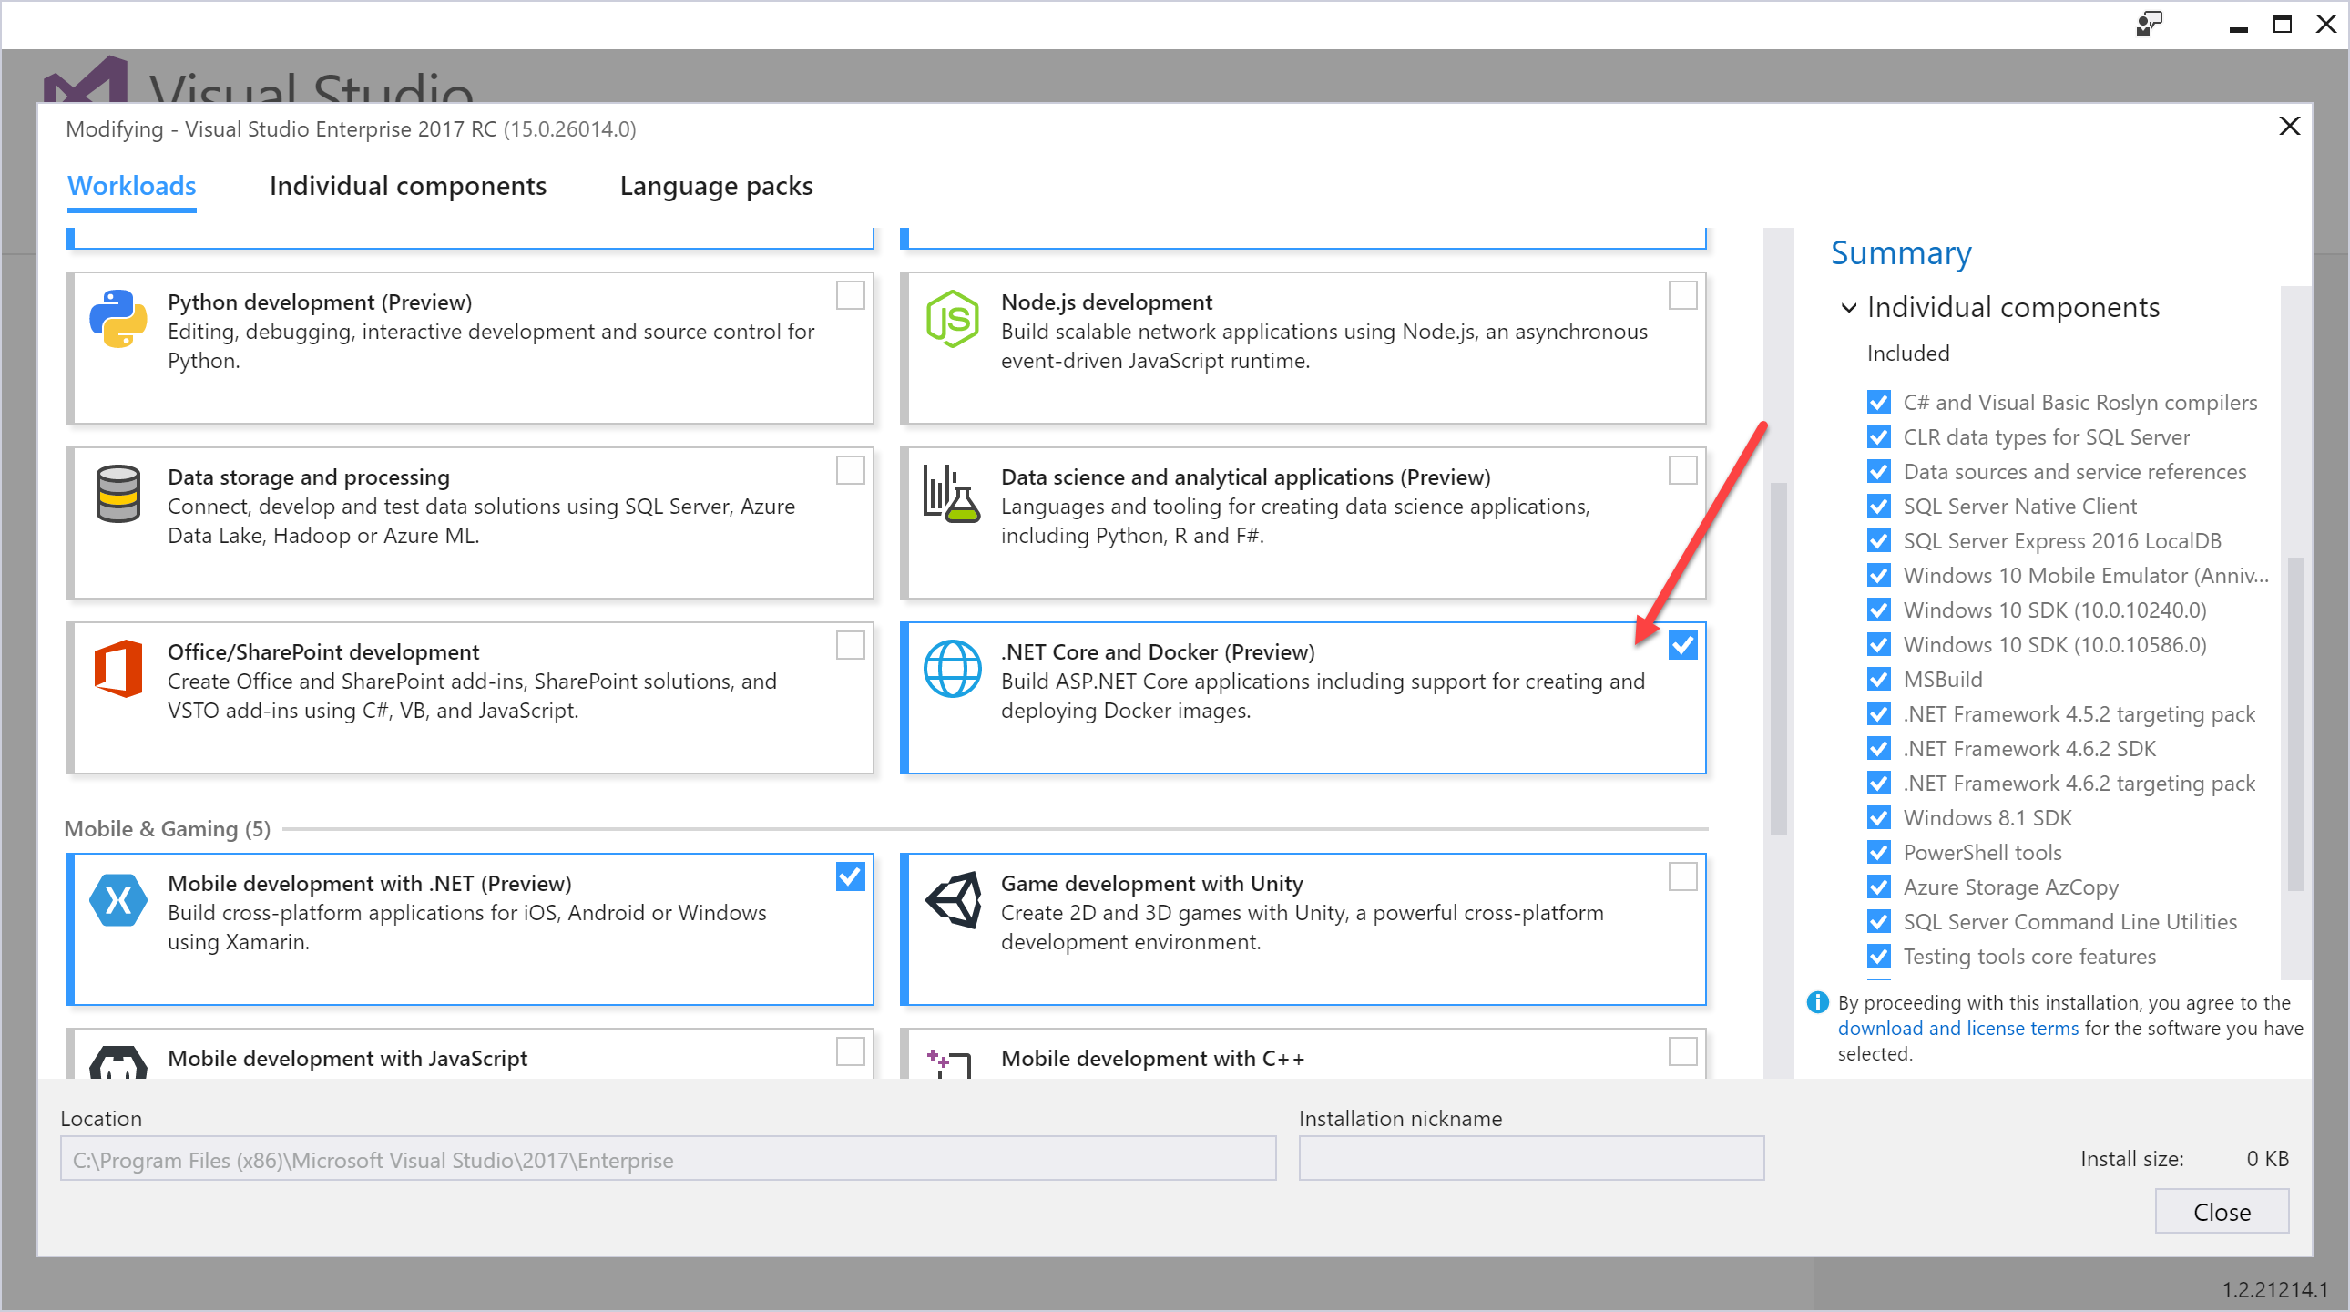Image resolution: width=2350 pixels, height=1312 pixels.
Task: Click the .NET Core globe icon
Action: (953, 669)
